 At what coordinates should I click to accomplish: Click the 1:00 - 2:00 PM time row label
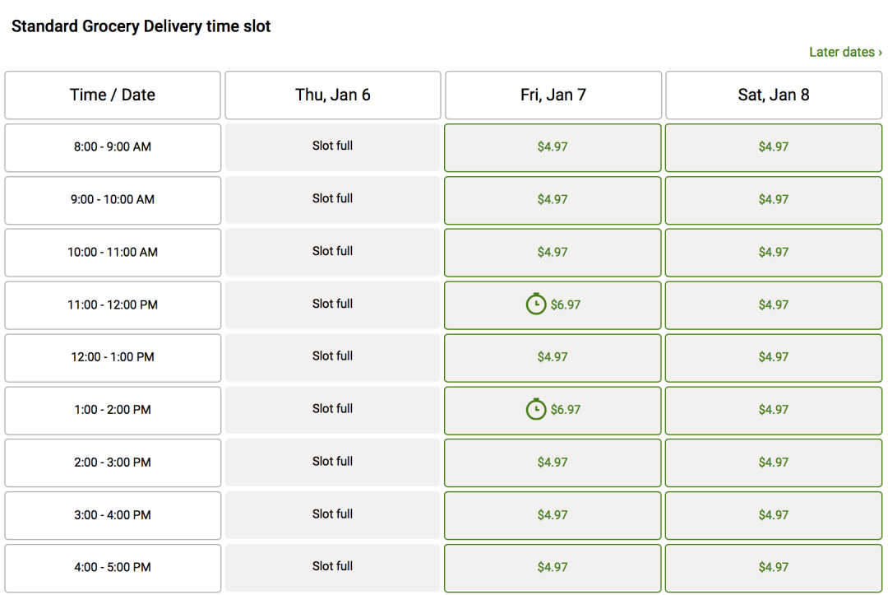tap(113, 411)
